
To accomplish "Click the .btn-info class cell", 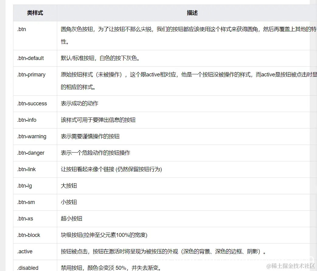I will 26,120.
